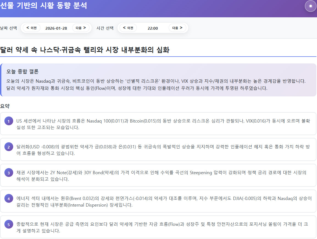Click the 2026-01-28 date value
The image size is (317, 239).
point(56,28)
